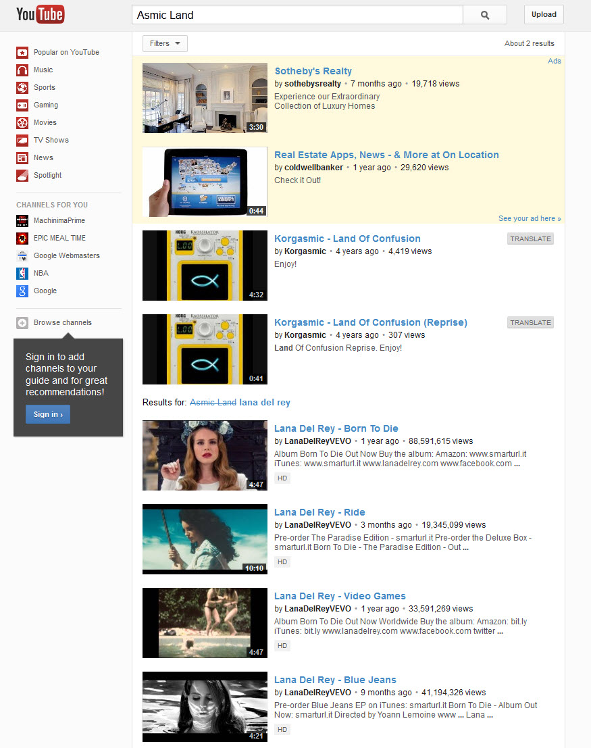Open Korgasmic - Land Of Confusion (Reprise) title
Image resolution: width=591 pixels, height=748 pixels.
[371, 322]
